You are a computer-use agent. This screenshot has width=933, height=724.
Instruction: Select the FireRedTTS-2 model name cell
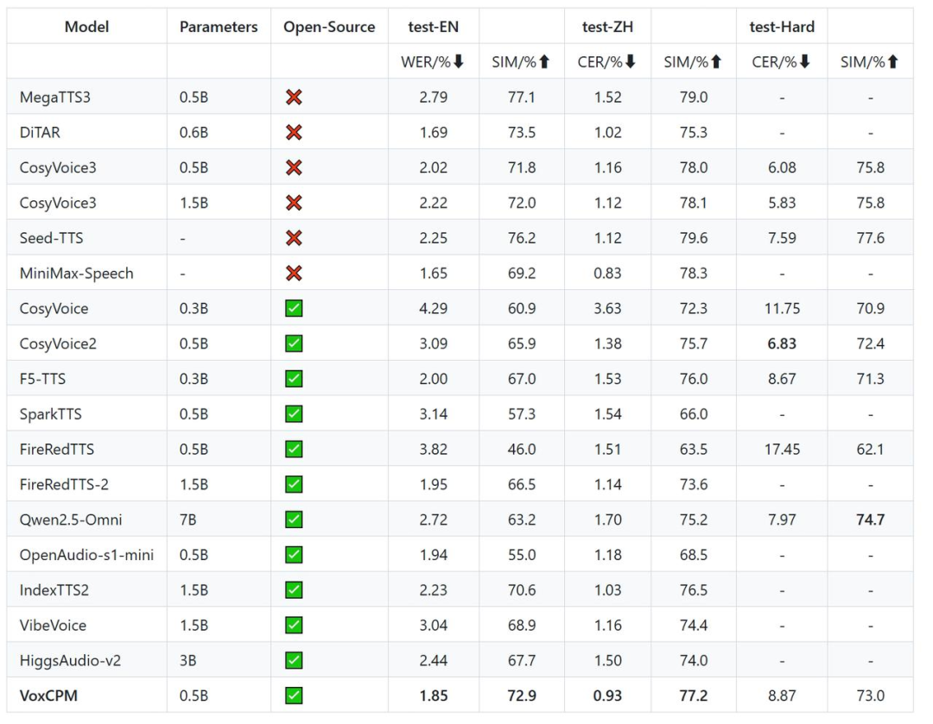(x=64, y=484)
